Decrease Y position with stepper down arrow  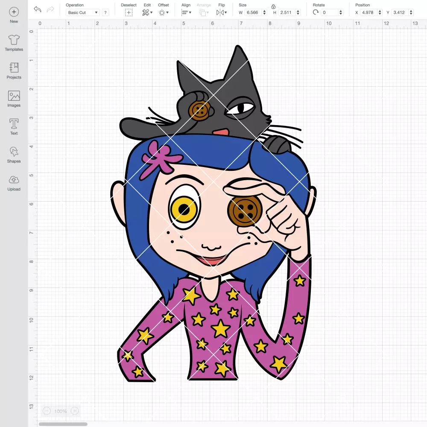tap(411, 14)
